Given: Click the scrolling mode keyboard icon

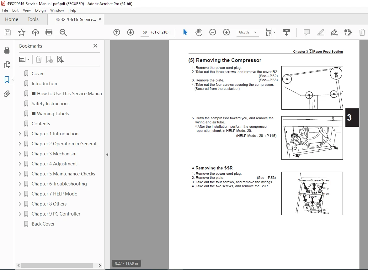Looking at the screenshot, I should 286,32.
